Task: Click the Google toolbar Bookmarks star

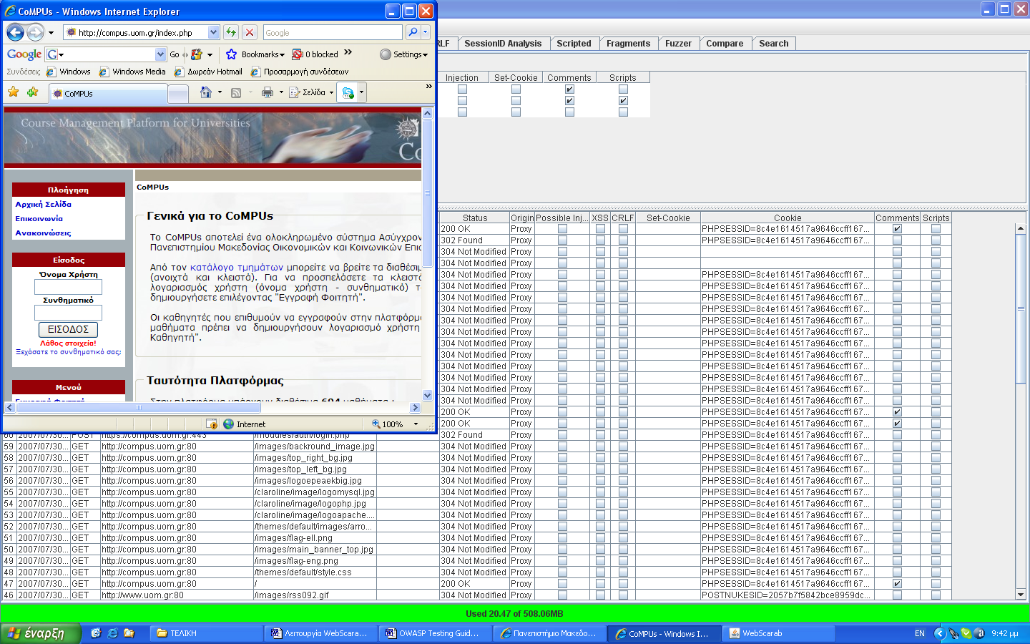Action: (x=231, y=54)
